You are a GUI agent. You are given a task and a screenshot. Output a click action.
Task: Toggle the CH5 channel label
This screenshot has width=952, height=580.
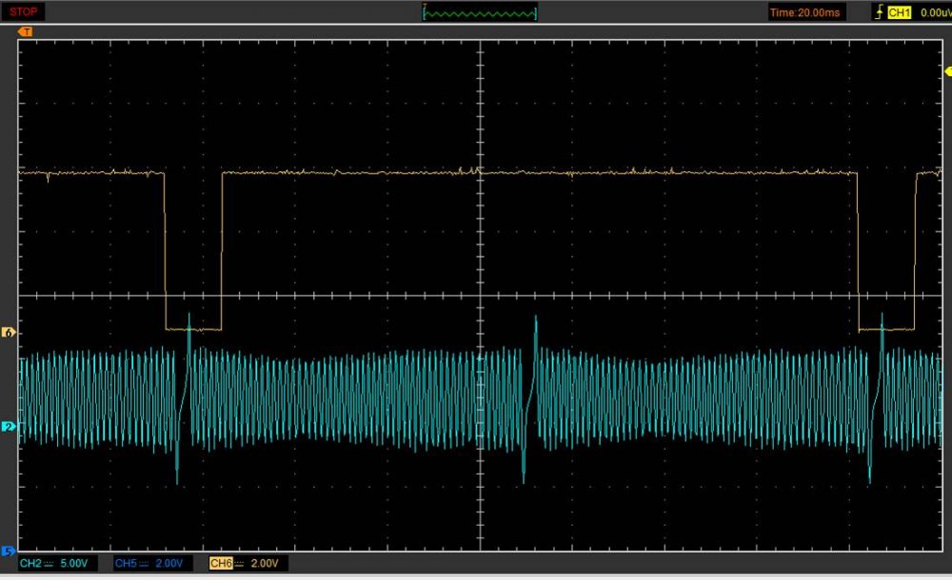125,564
